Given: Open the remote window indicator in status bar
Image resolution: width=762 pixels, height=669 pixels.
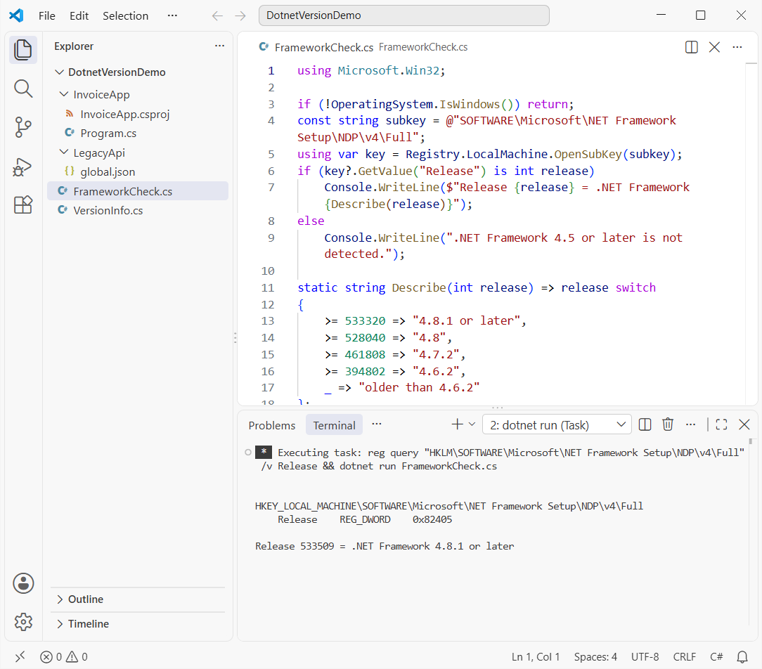Looking at the screenshot, I should 20,657.
